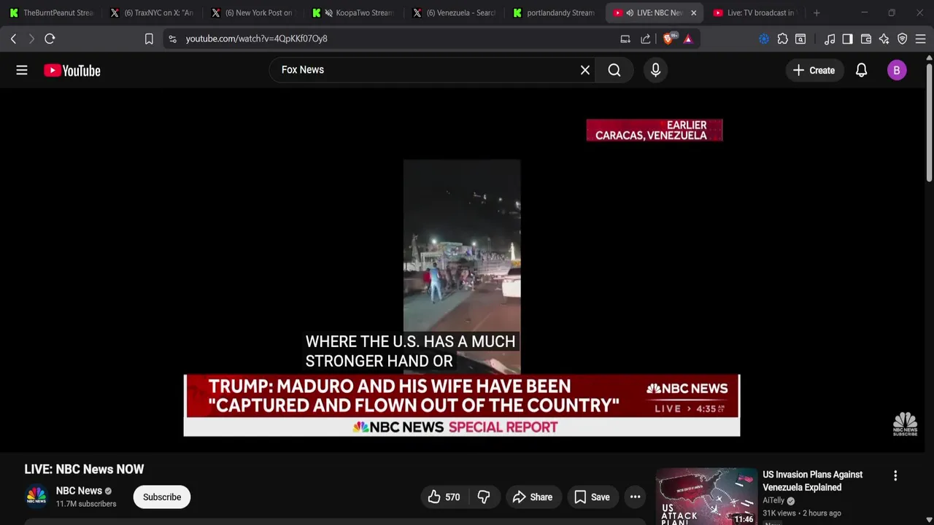Open NBC News channel avatar
The width and height of the screenshot is (934, 525).
pyautogui.click(x=36, y=497)
